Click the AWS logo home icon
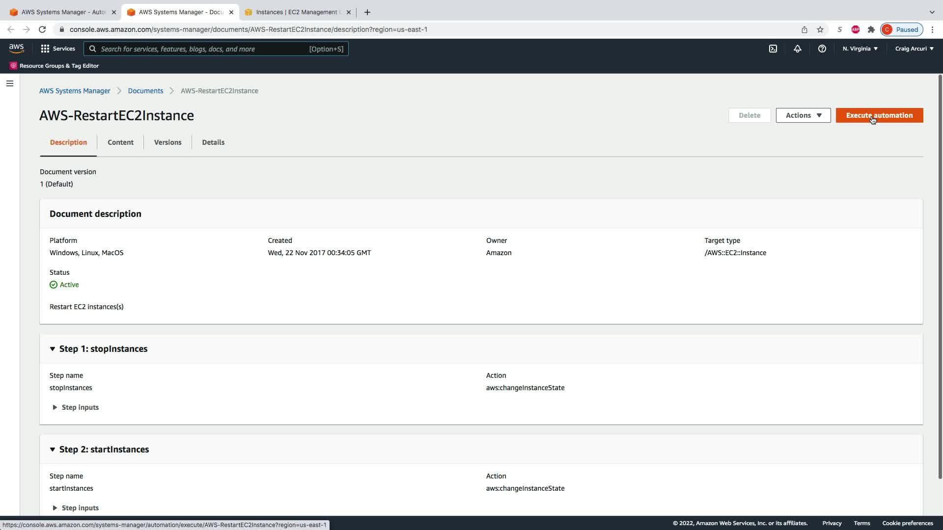 [x=16, y=48]
